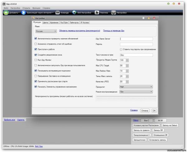The width and height of the screenshot is (187, 152).
Task: Adjust max record time stepper
Action: point(127,76)
